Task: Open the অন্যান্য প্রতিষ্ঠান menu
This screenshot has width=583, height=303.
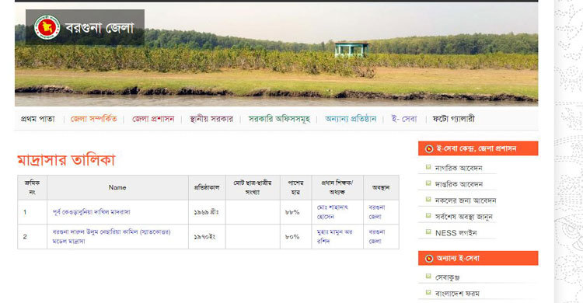Action: point(351,119)
